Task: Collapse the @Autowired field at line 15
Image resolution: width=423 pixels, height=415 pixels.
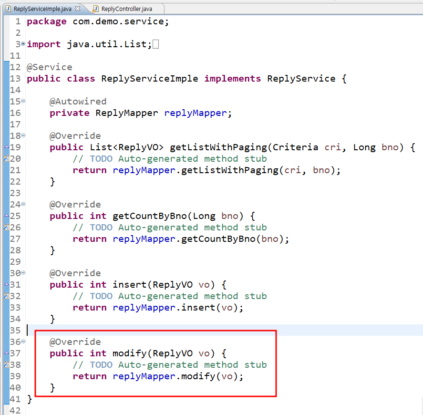Action: (23, 101)
